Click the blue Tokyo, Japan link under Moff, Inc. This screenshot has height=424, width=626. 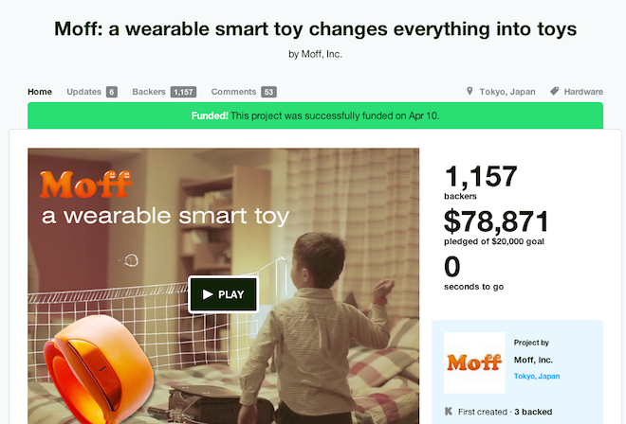click(537, 376)
